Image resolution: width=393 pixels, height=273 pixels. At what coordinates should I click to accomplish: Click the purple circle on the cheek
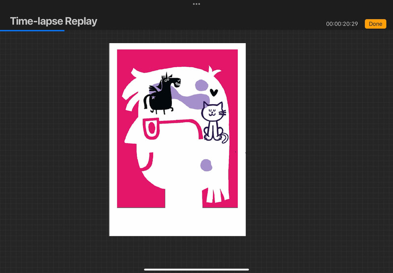click(x=206, y=165)
